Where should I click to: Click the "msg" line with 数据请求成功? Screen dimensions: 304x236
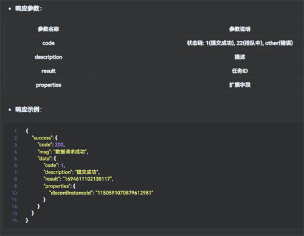coord(63,151)
